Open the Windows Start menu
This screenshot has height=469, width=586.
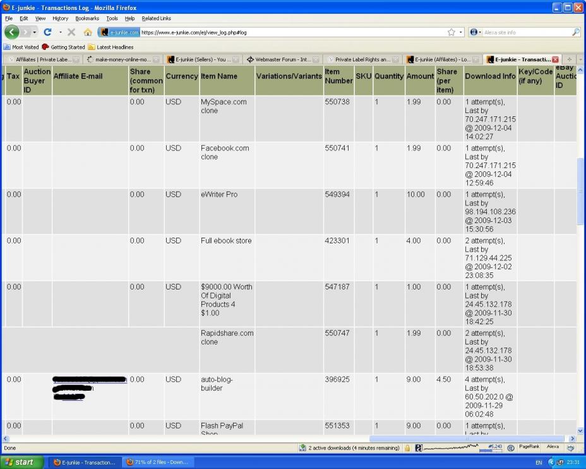tap(21, 462)
